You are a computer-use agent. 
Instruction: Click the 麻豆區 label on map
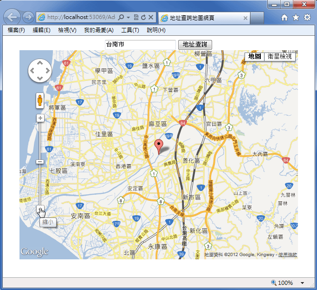pyautogui.click(x=158, y=124)
